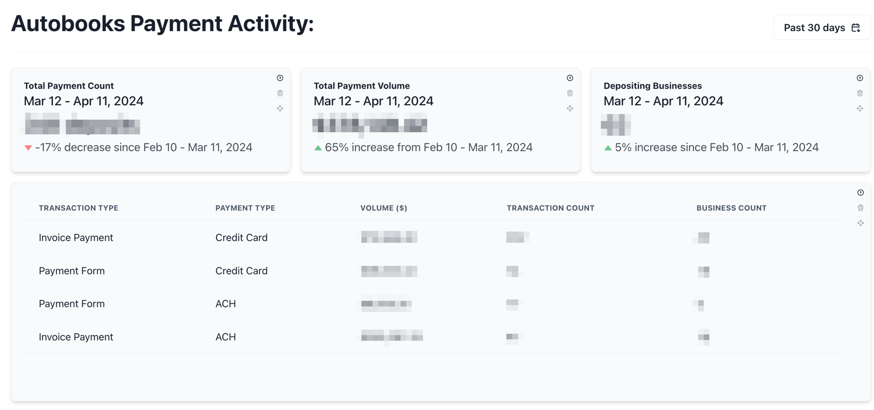This screenshot has height=410, width=874.
Task: Click move handle on Depositing Businesses card
Action: point(859,109)
